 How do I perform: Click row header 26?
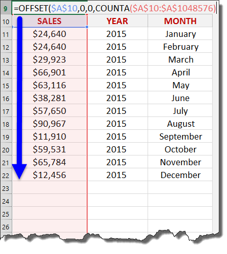6,227
